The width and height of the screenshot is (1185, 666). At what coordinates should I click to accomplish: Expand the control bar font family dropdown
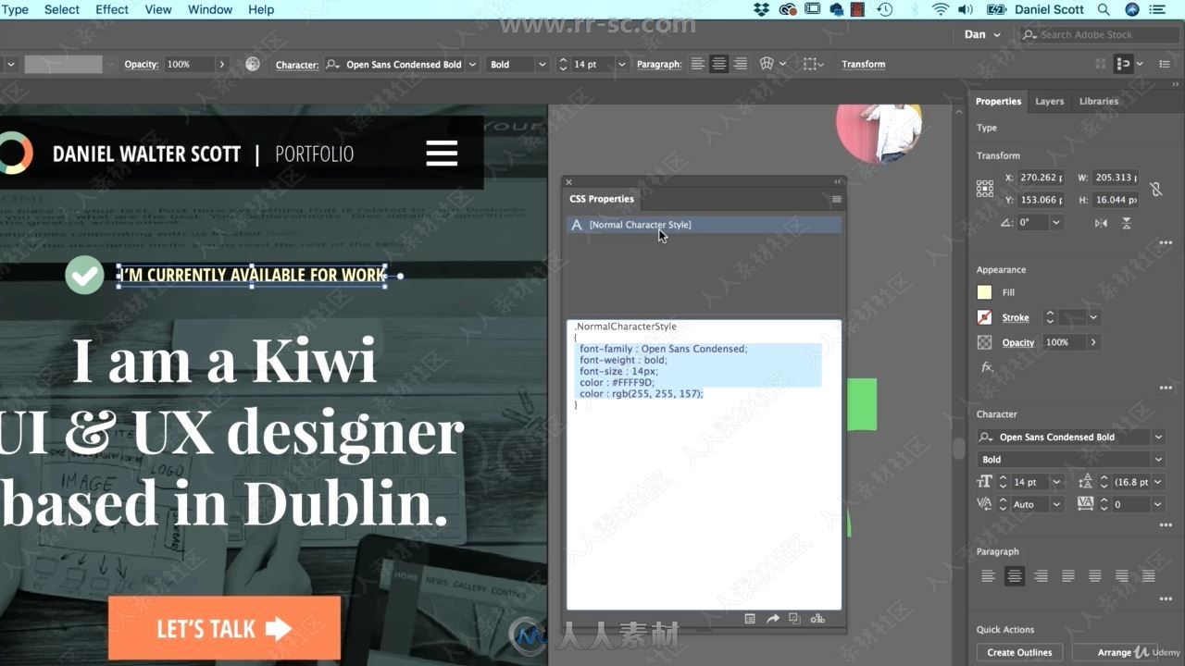pos(472,65)
